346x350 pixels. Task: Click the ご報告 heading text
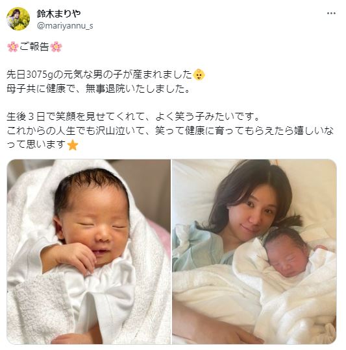(34, 47)
